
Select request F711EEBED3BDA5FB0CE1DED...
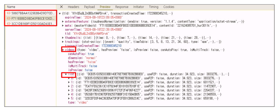pyautogui.click(x=31, y=18)
